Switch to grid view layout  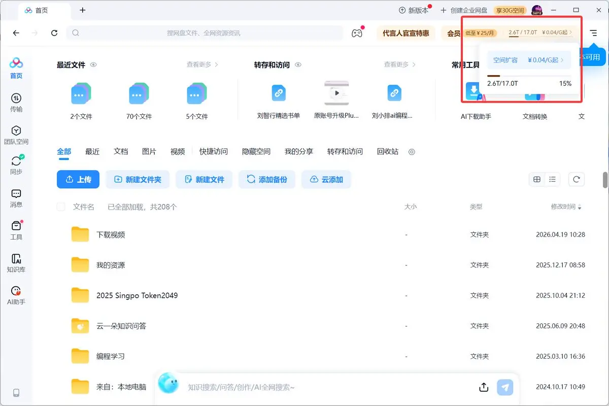tap(537, 179)
